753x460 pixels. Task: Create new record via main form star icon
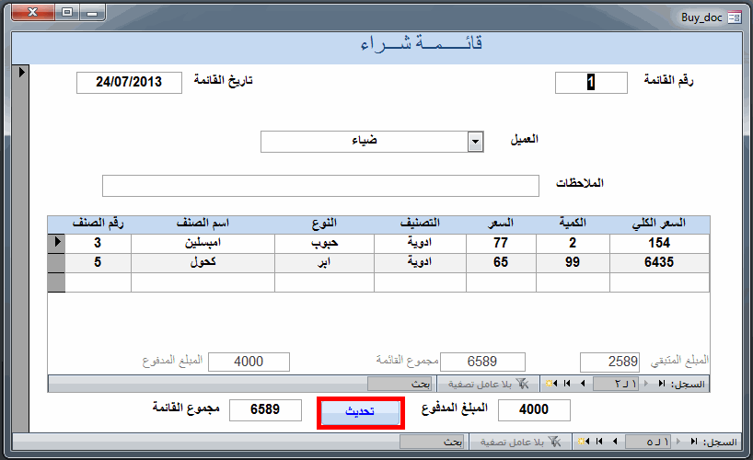pyautogui.click(x=584, y=442)
